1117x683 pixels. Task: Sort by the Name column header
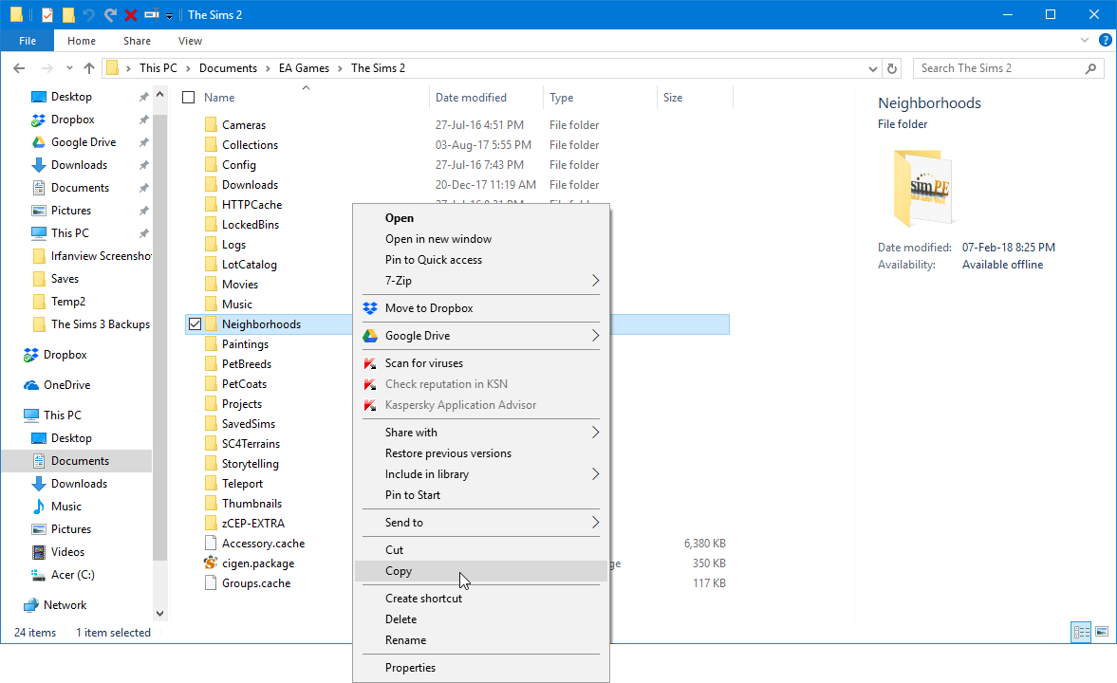tap(219, 98)
